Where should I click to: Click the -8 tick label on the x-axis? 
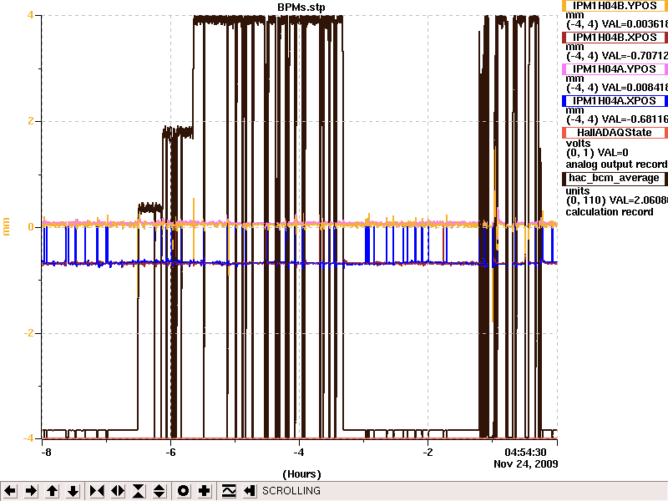[46, 453]
